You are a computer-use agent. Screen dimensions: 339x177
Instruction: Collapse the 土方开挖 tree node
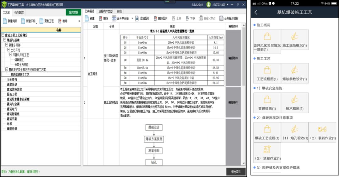(x=9, y=49)
